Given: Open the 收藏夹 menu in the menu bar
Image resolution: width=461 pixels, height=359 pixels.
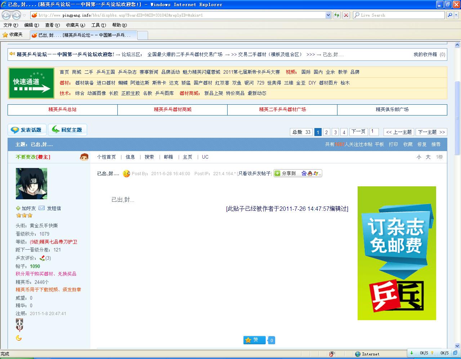Looking at the screenshot, I should click(x=75, y=25).
